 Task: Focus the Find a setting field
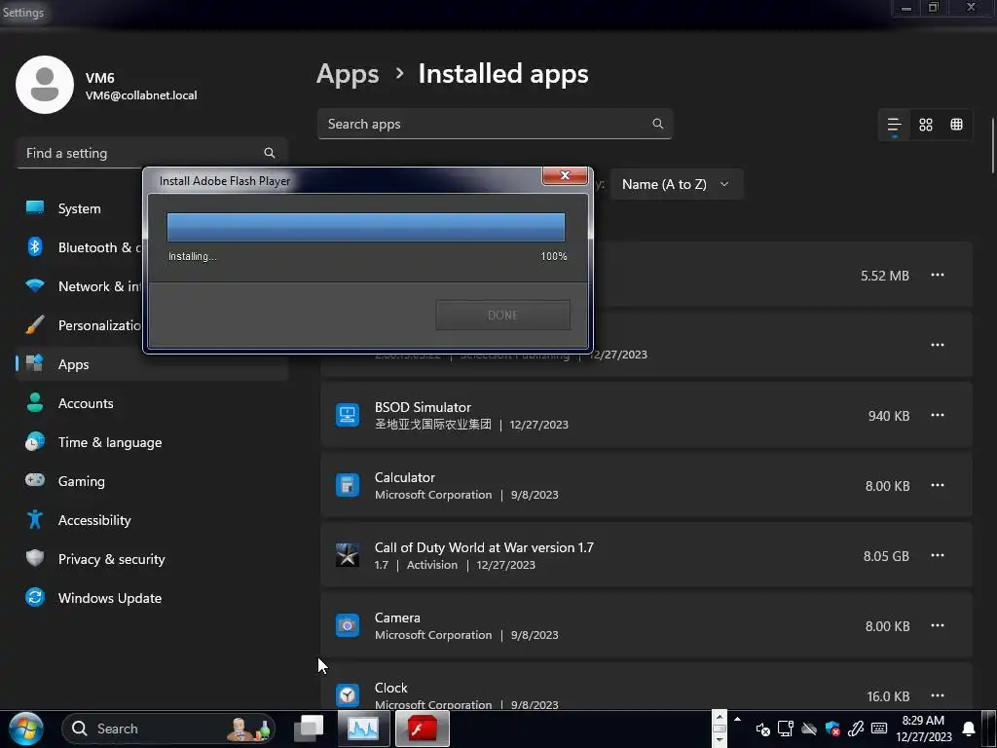pos(152,153)
